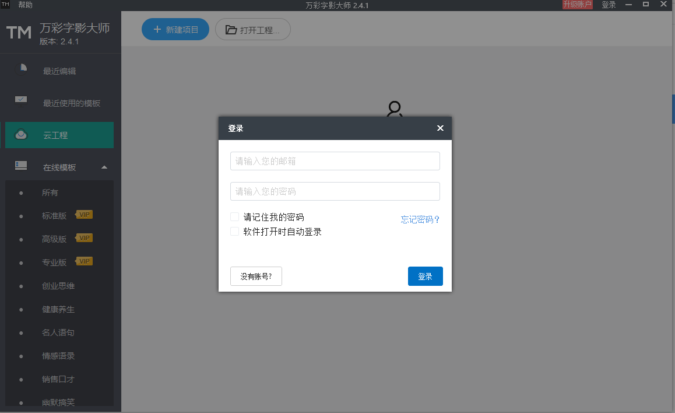Image resolution: width=675 pixels, height=413 pixels.
Task: Collapse the 在线模板 category list
Action: click(x=104, y=166)
